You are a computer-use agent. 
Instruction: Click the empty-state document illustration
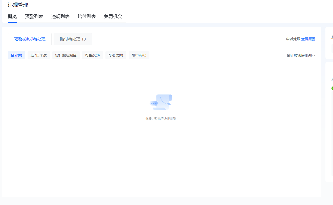coord(161,102)
